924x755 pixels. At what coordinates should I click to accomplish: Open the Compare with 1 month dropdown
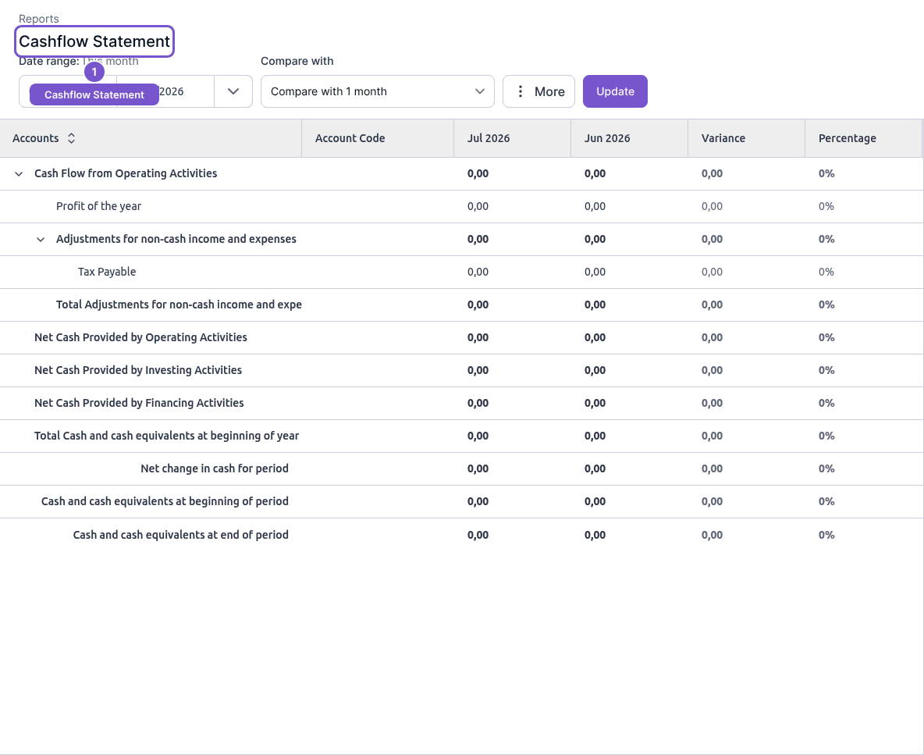377,91
